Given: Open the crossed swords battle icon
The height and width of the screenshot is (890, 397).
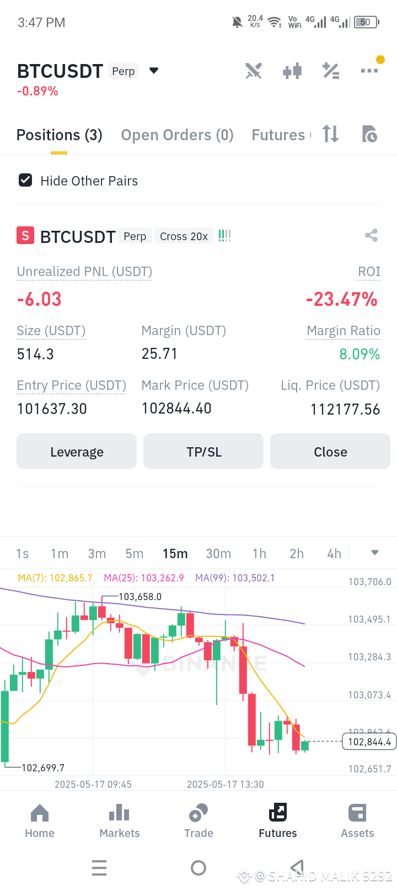Looking at the screenshot, I should (254, 71).
